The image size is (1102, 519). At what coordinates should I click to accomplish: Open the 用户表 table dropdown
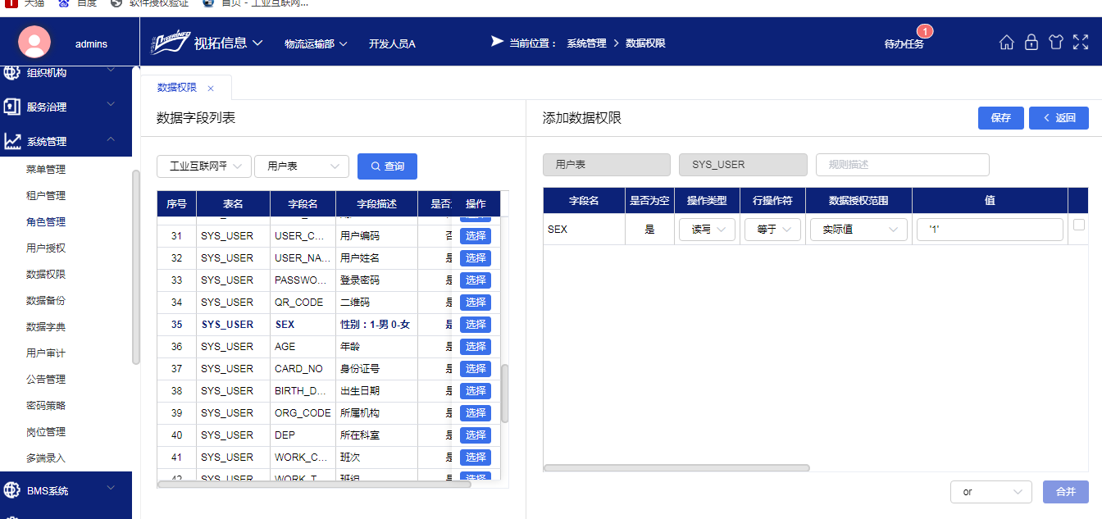click(x=302, y=166)
